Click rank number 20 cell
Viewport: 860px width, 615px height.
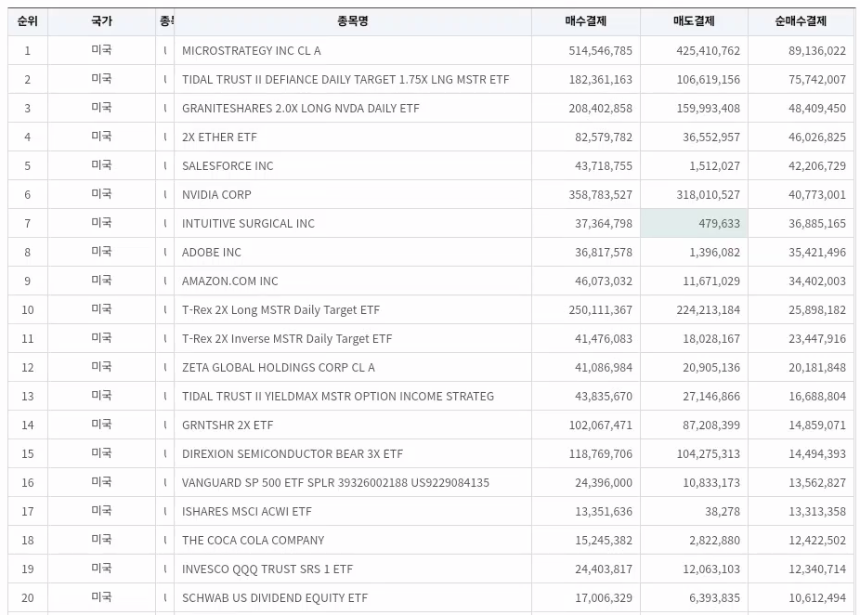click(28, 598)
